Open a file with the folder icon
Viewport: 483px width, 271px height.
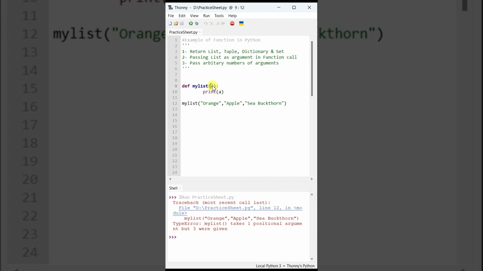click(x=176, y=23)
